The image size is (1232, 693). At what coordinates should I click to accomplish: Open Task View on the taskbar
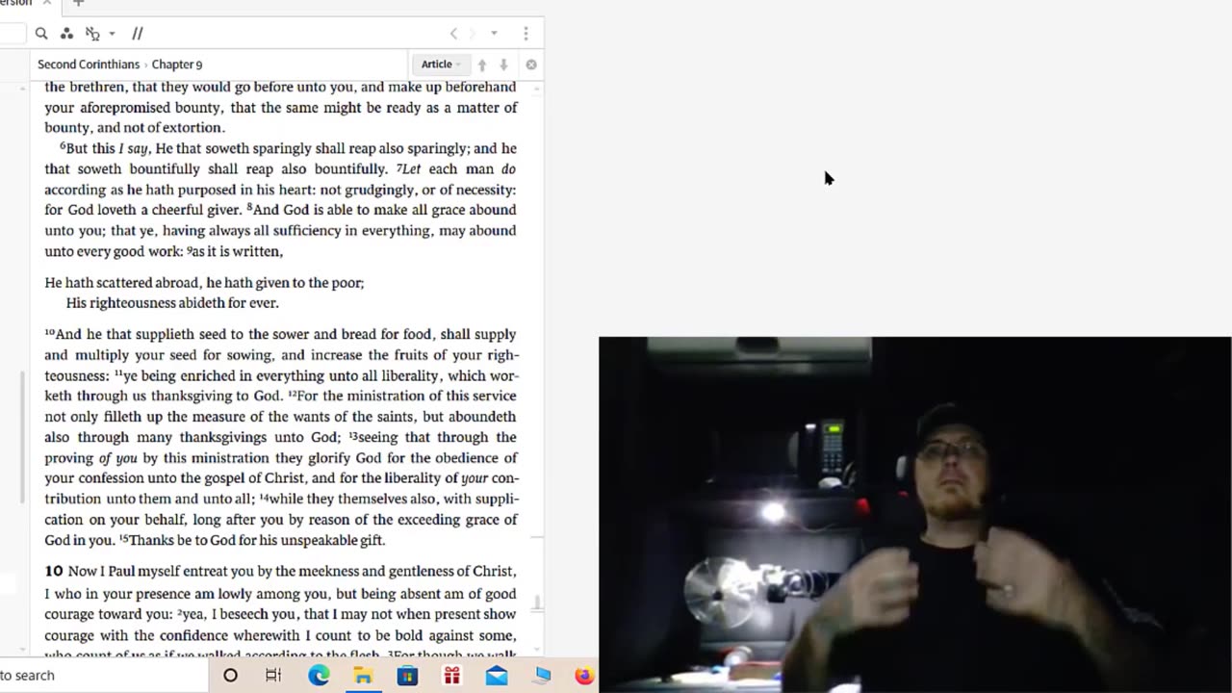(273, 676)
